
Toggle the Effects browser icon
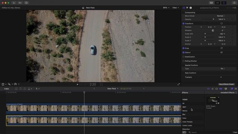click(232, 89)
